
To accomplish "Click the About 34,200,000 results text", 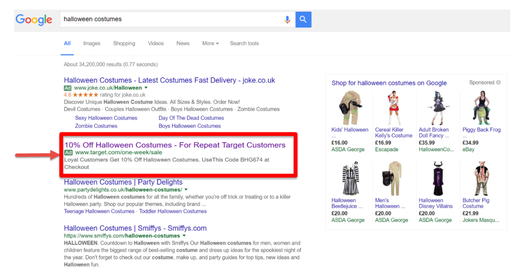I will [x=111, y=64].
